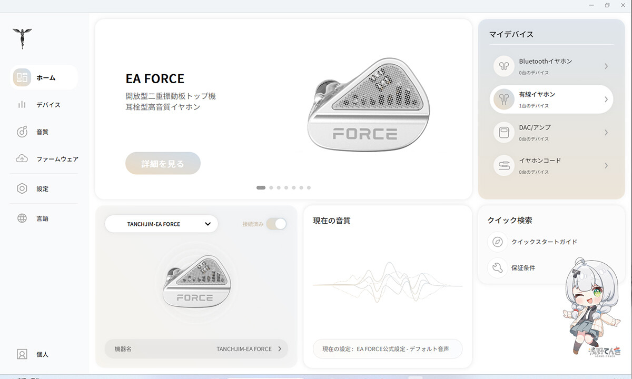
Task: Open the ホーム sidebar icon
Action: click(22, 77)
